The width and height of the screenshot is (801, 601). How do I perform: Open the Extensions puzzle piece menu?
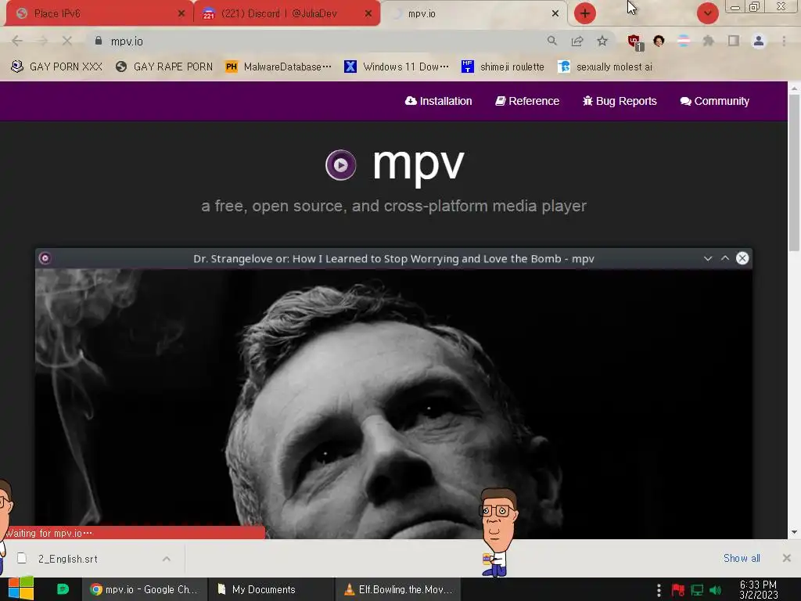(x=708, y=41)
